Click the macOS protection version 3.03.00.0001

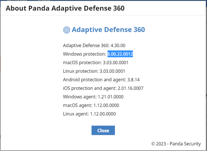click(x=116, y=62)
